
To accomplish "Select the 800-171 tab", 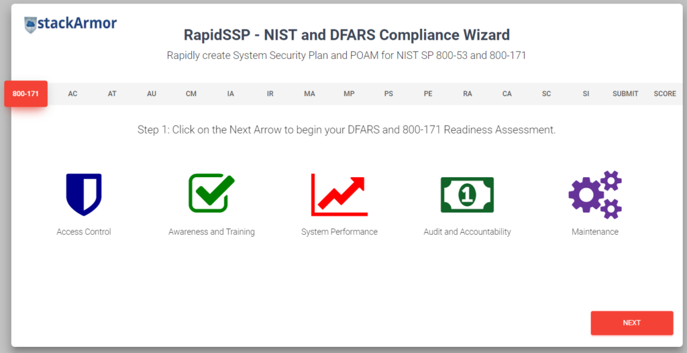I will tap(26, 93).
